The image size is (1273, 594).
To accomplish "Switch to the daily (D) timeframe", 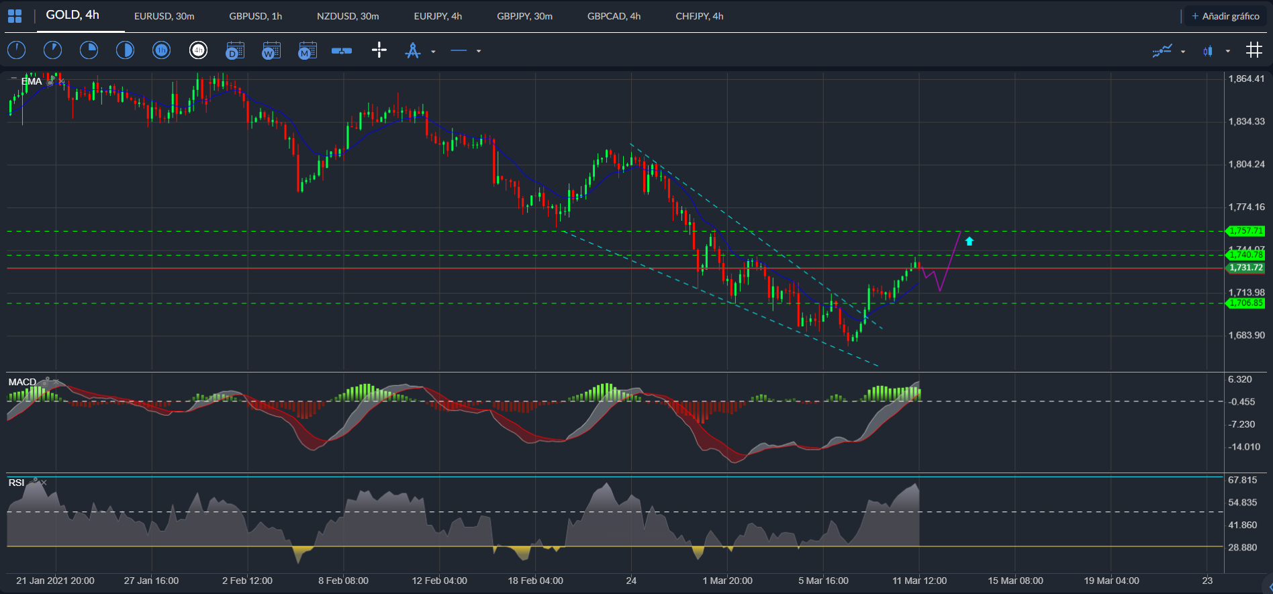I will coord(235,50).
